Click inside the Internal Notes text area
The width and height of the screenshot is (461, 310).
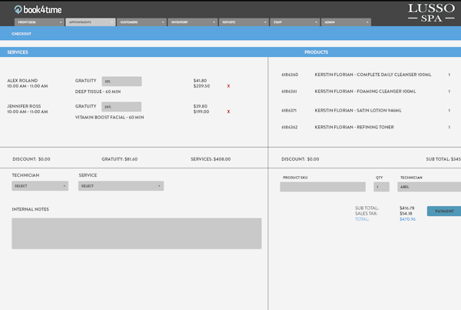coord(136,233)
